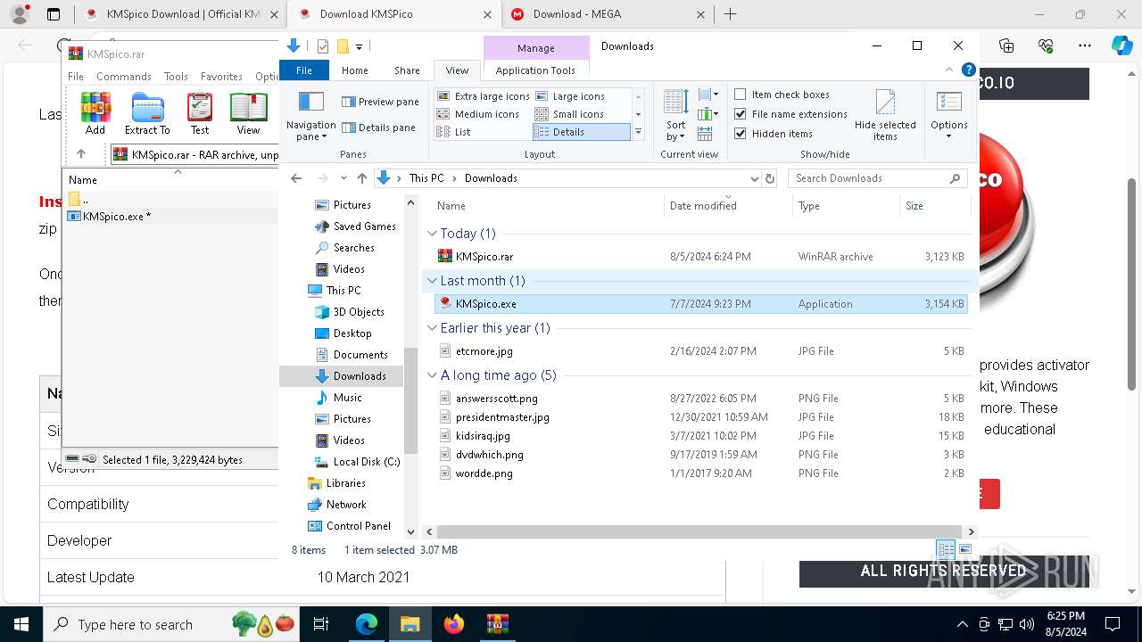Screen dimensions: 1142x642
Task: Open recent locations dropdown arrow
Action: (x=343, y=178)
